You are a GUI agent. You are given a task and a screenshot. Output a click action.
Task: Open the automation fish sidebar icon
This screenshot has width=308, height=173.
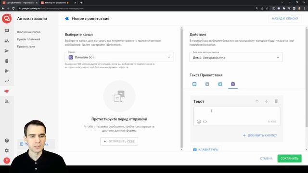click(7, 91)
